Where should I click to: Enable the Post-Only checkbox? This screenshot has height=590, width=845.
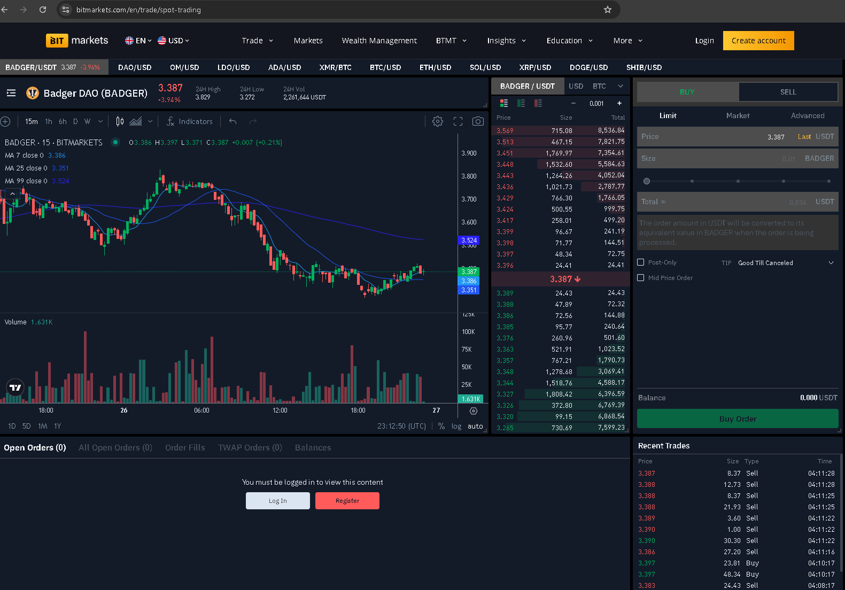pyautogui.click(x=641, y=262)
